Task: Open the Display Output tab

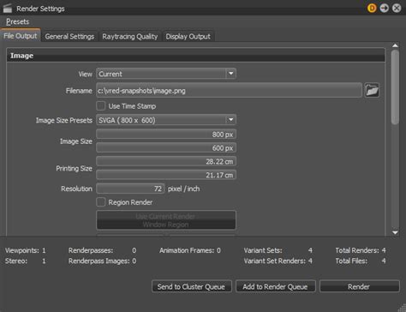Action: click(x=188, y=36)
